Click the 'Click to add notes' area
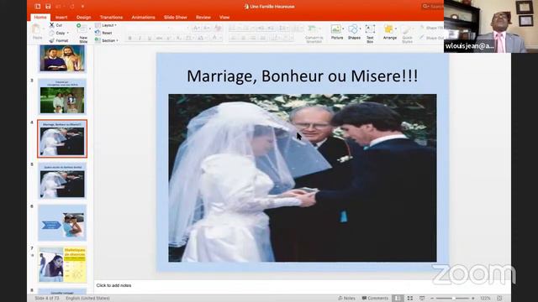 coord(113,285)
